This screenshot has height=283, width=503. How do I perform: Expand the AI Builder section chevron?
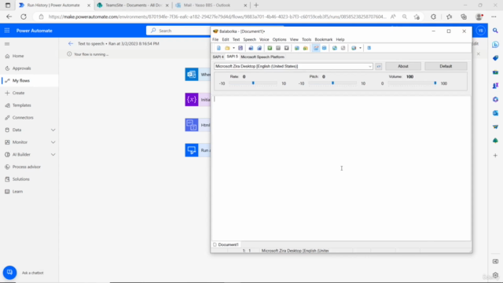coord(53,154)
